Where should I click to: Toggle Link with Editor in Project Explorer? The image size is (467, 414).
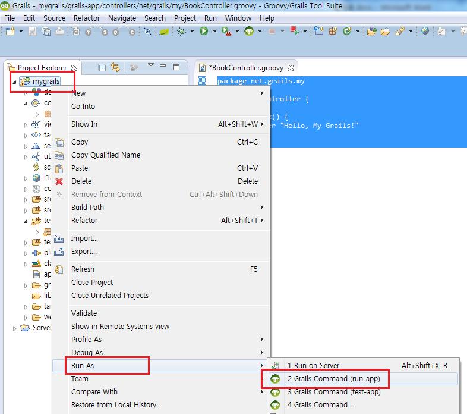point(115,67)
